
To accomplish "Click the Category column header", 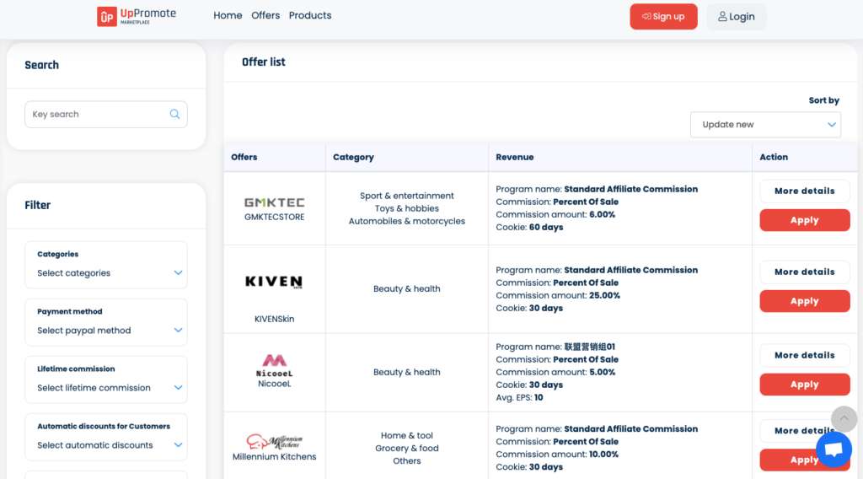I will [x=353, y=157].
